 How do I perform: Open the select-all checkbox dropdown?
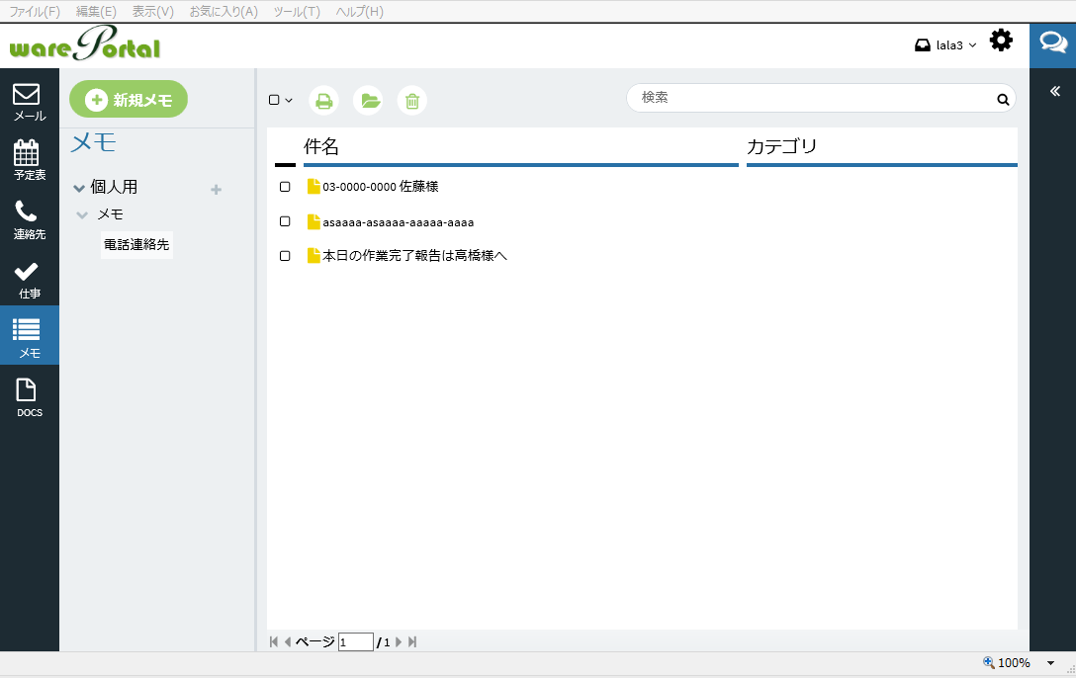(281, 100)
